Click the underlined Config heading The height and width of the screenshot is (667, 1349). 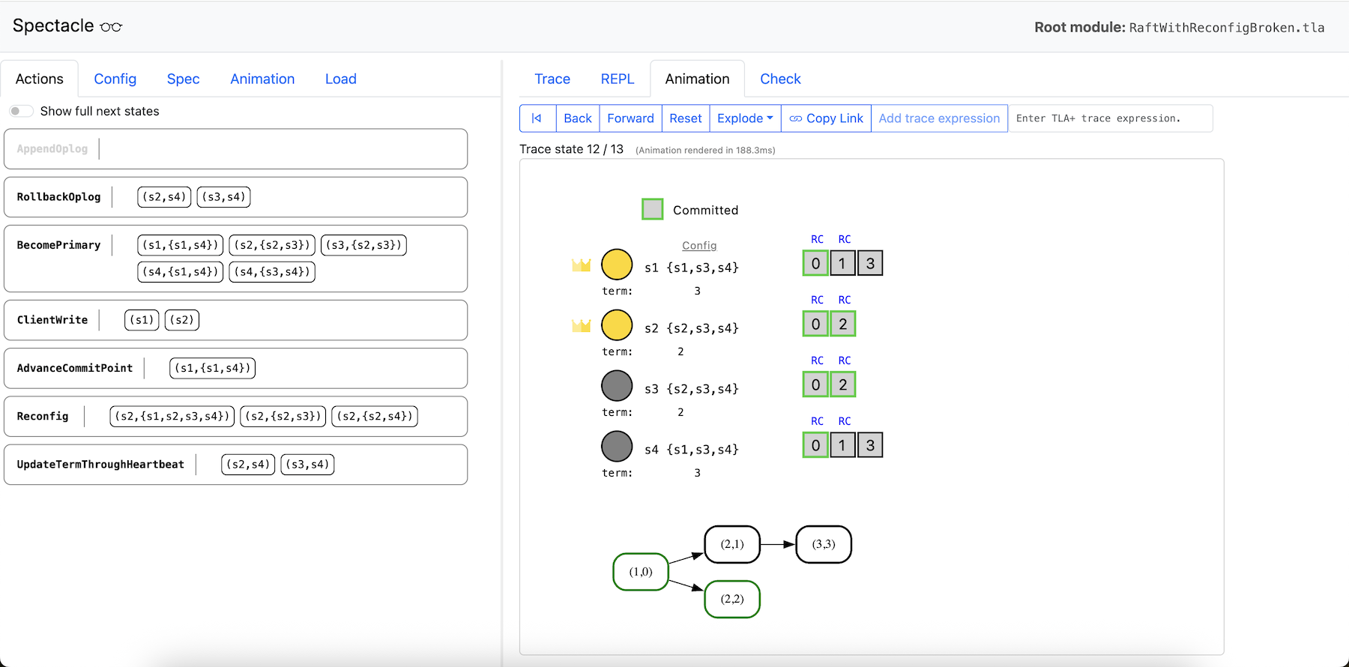click(699, 246)
